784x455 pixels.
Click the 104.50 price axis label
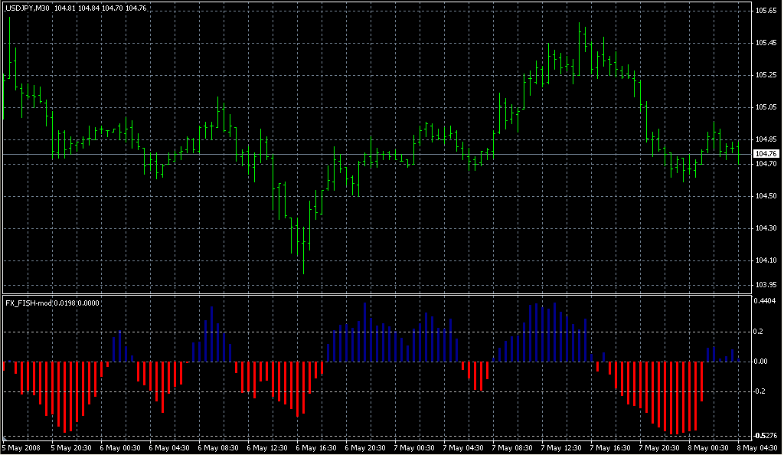[766, 196]
